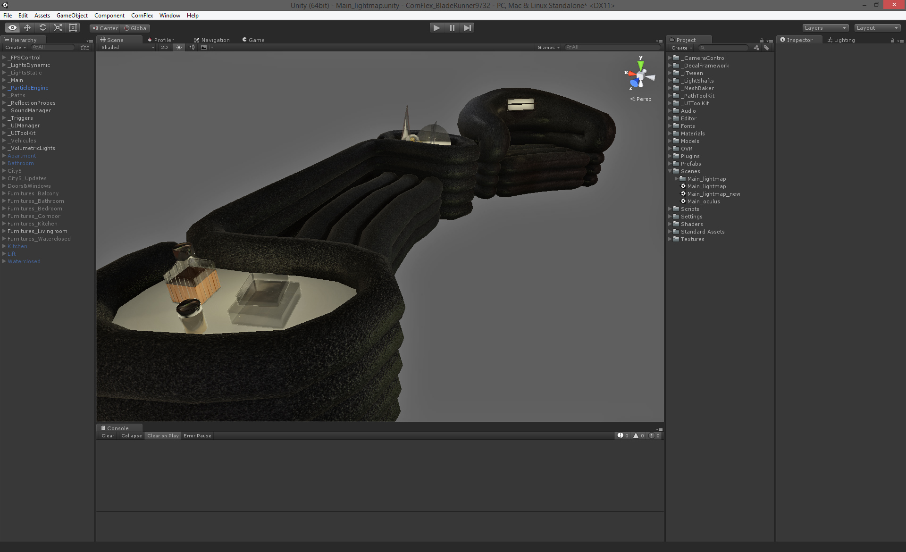Click the Pause button
Image resolution: width=906 pixels, height=552 pixels.
(x=452, y=28)
